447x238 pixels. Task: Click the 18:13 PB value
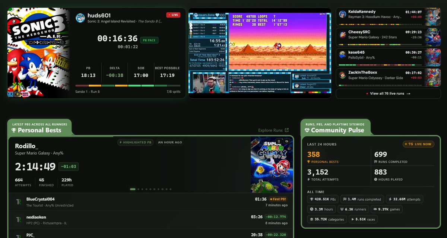[88, 75]
